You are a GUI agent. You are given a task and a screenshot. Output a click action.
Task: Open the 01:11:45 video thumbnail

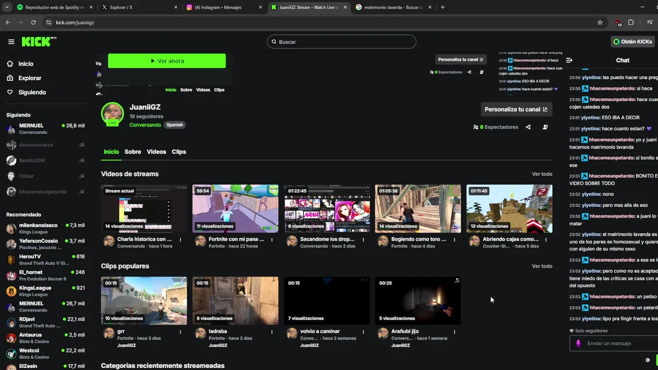point(509,209)
